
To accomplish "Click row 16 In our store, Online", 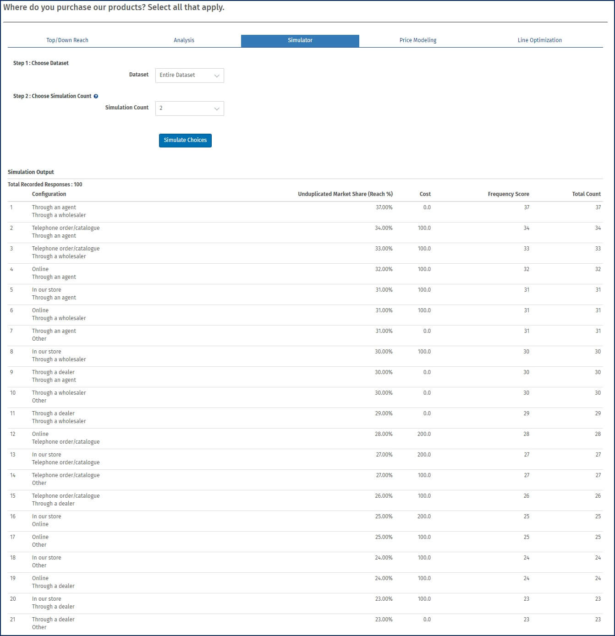I will tap(46, 520).
